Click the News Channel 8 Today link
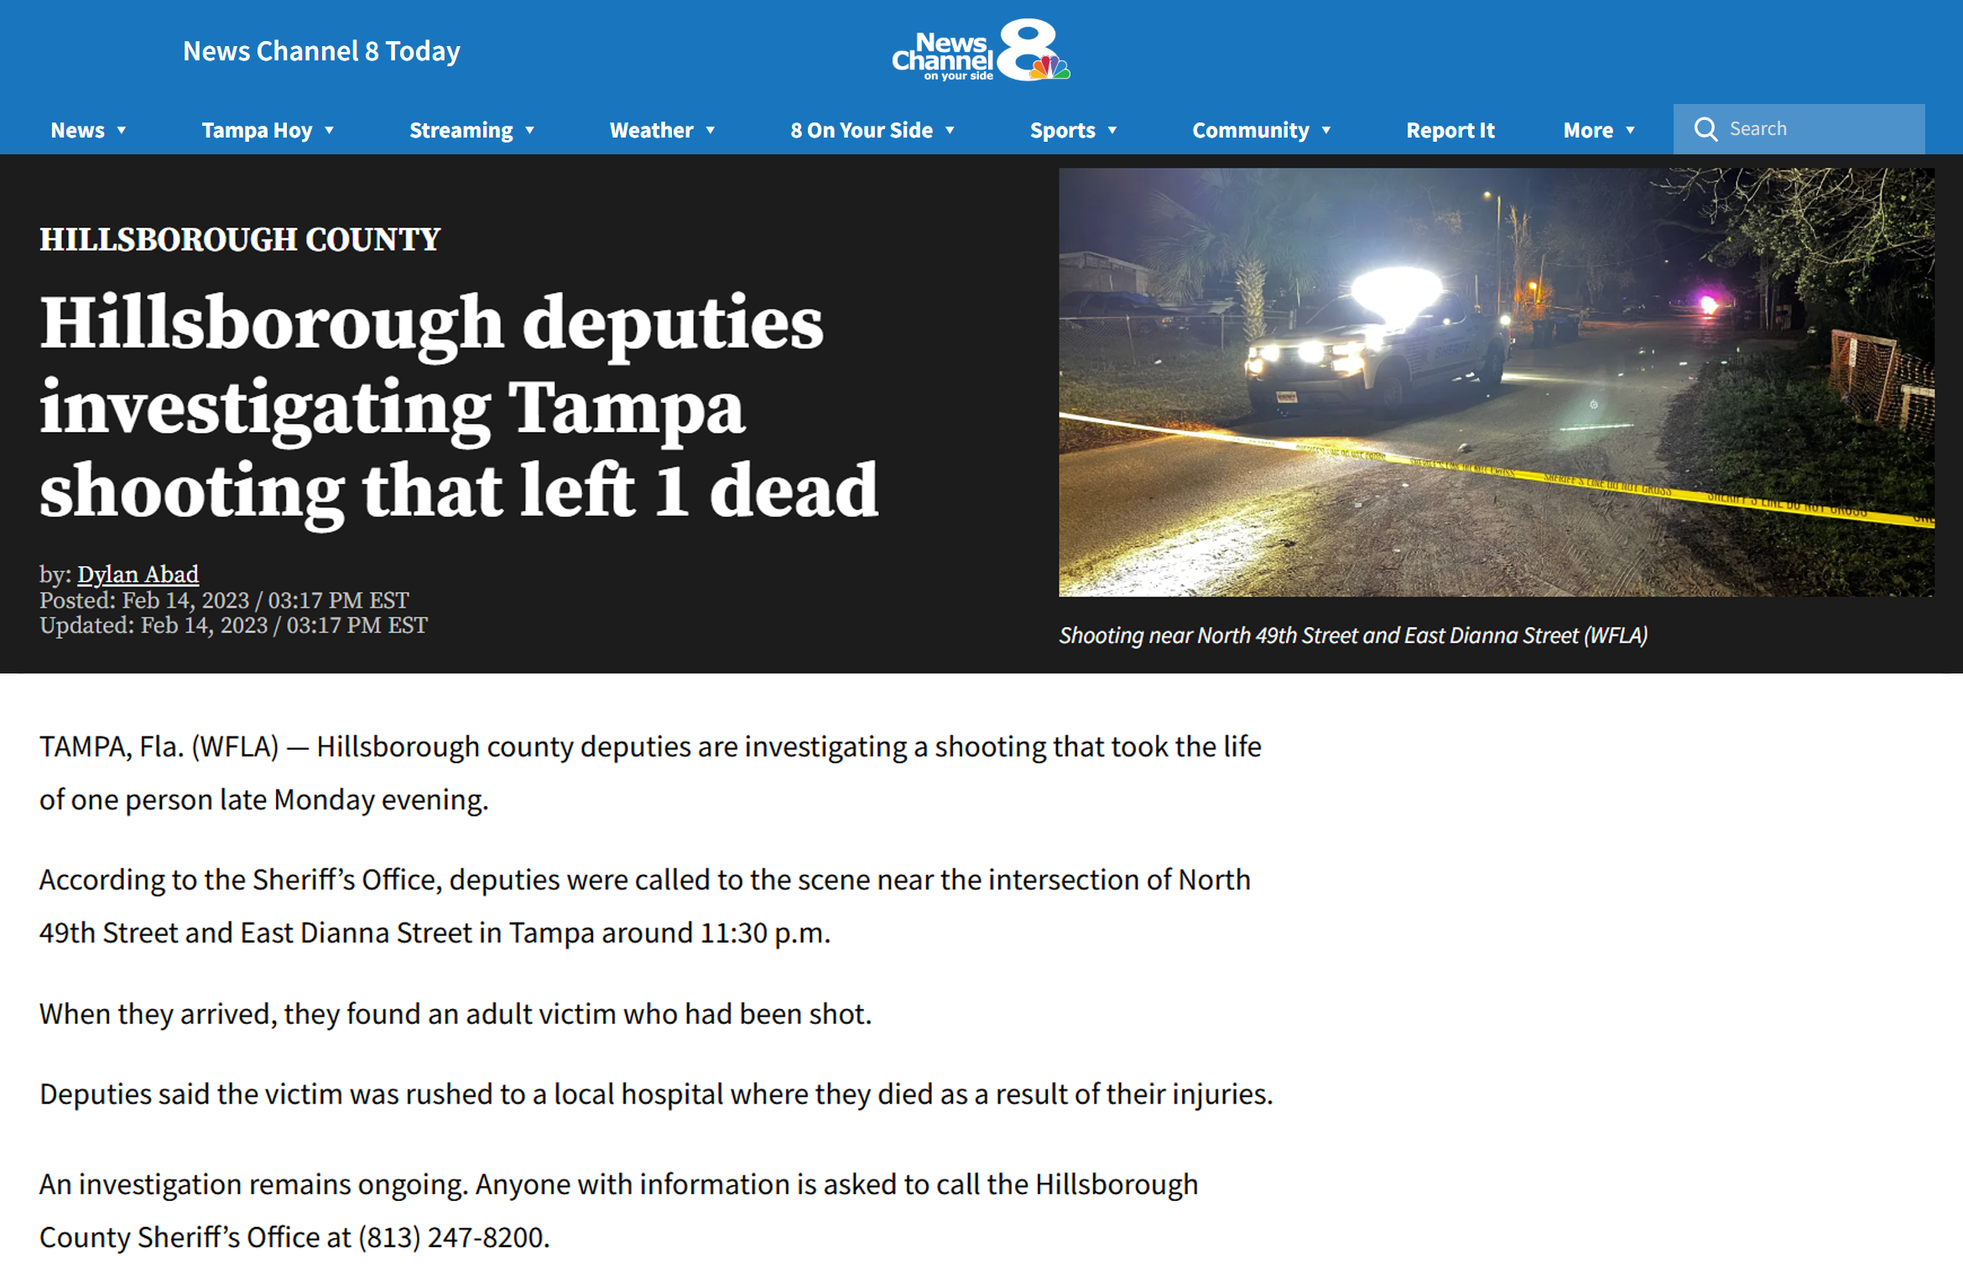1963x1274 pixels. point(321,51)
